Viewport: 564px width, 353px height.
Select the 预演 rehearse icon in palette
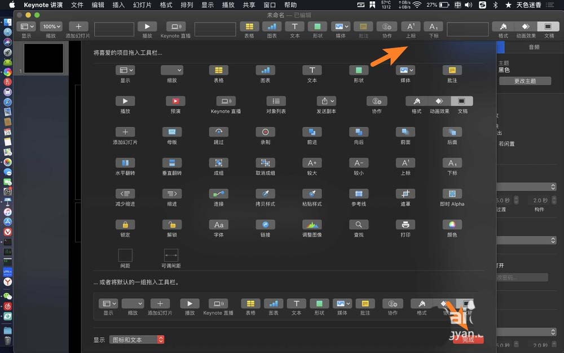175,101
